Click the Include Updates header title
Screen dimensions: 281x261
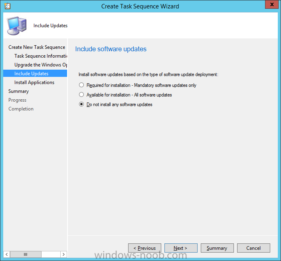[50, 26]
